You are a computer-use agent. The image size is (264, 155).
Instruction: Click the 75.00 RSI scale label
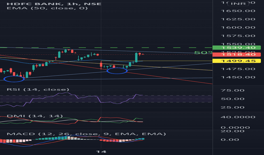coord(233,90)
